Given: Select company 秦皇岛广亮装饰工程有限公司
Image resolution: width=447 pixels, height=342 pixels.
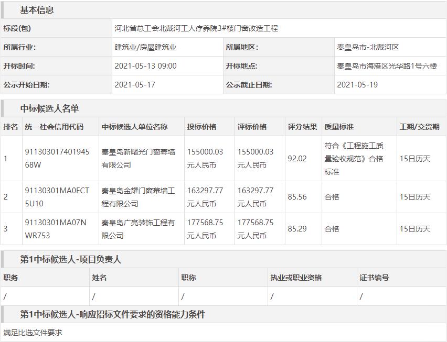Looking at the screenshot, I should pos(138,229).
